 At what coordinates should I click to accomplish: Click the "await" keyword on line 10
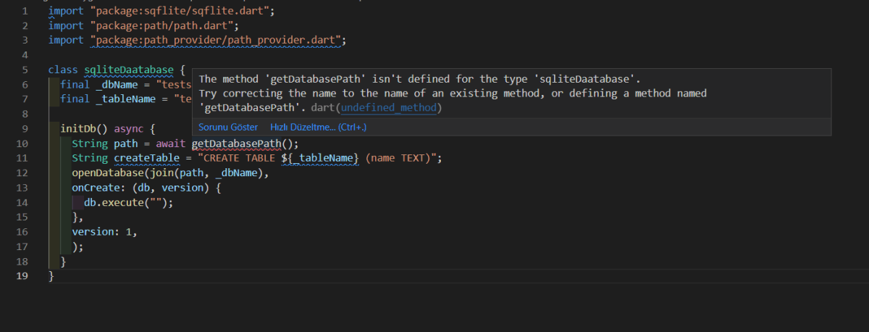click(x=170, y=143)
